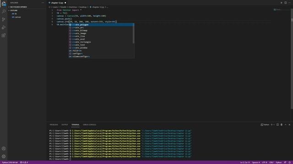This screenshot has width=293, height=164.
Task: Change language mode Python in status bar
Action: [x=278, y=163]
